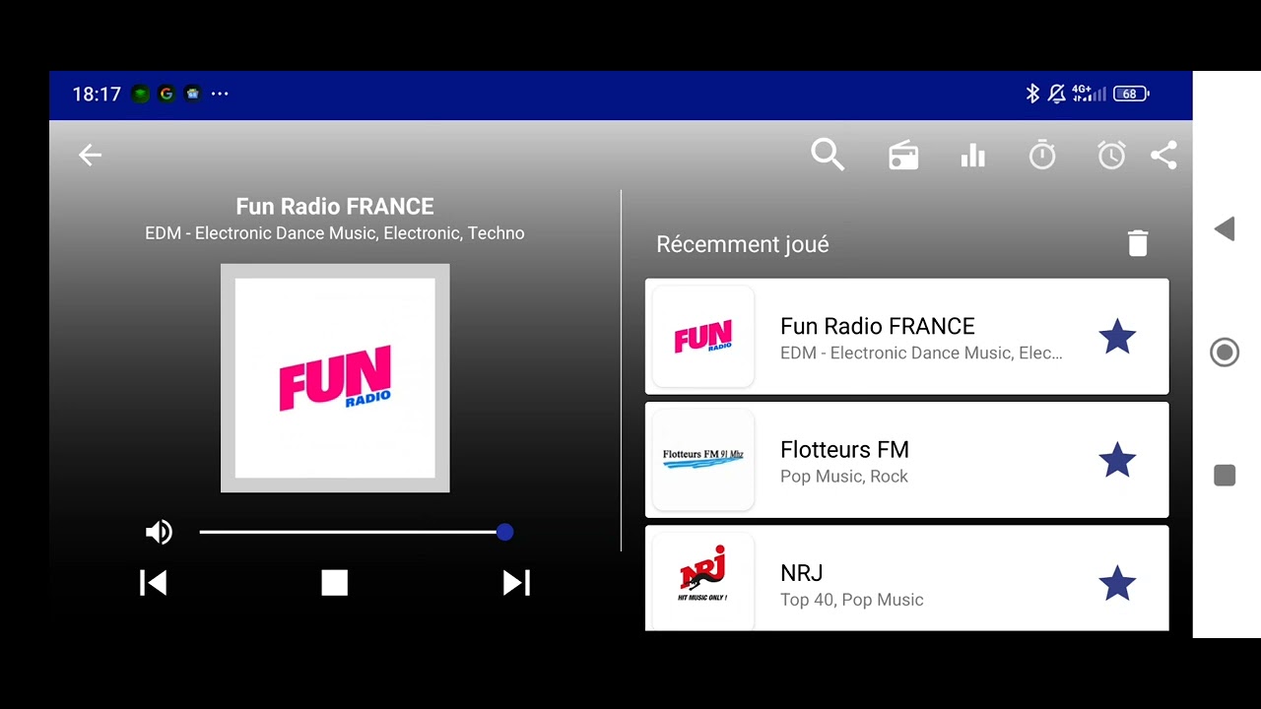Open the sleep timer icon
1261x709 pixels.
[1042, 155]
